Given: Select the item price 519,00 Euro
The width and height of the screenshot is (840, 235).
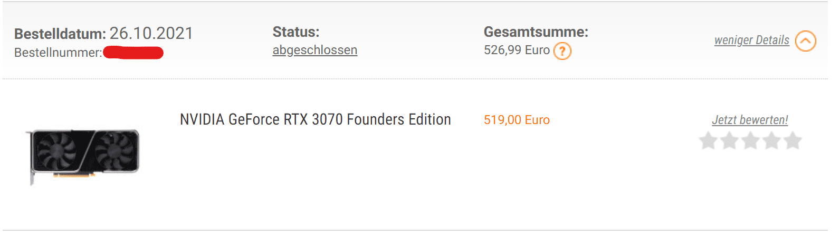Looking at the screenshot, I should [517, 120].
